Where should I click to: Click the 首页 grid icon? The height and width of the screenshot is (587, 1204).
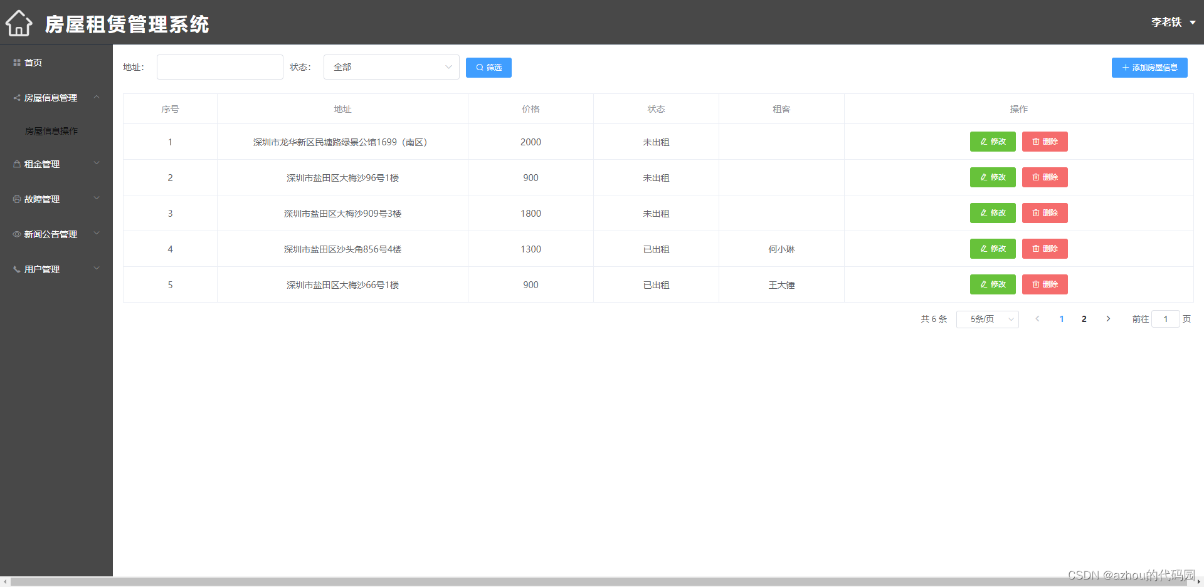[x=17, y=63]
